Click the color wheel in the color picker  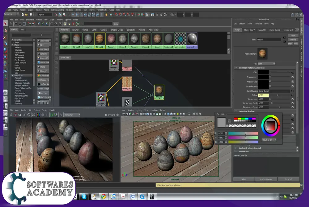pos(271,126)
